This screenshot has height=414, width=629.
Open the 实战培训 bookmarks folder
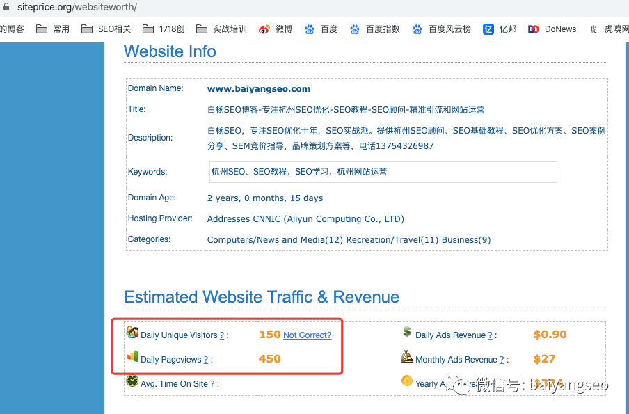(x=221, y=29)
